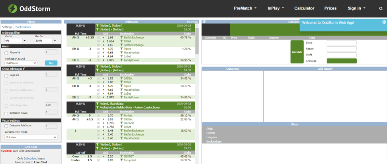Click the Min % value box showing 0%
The image size is (387, 164).
pyautogui.click(x=14, y=40)
